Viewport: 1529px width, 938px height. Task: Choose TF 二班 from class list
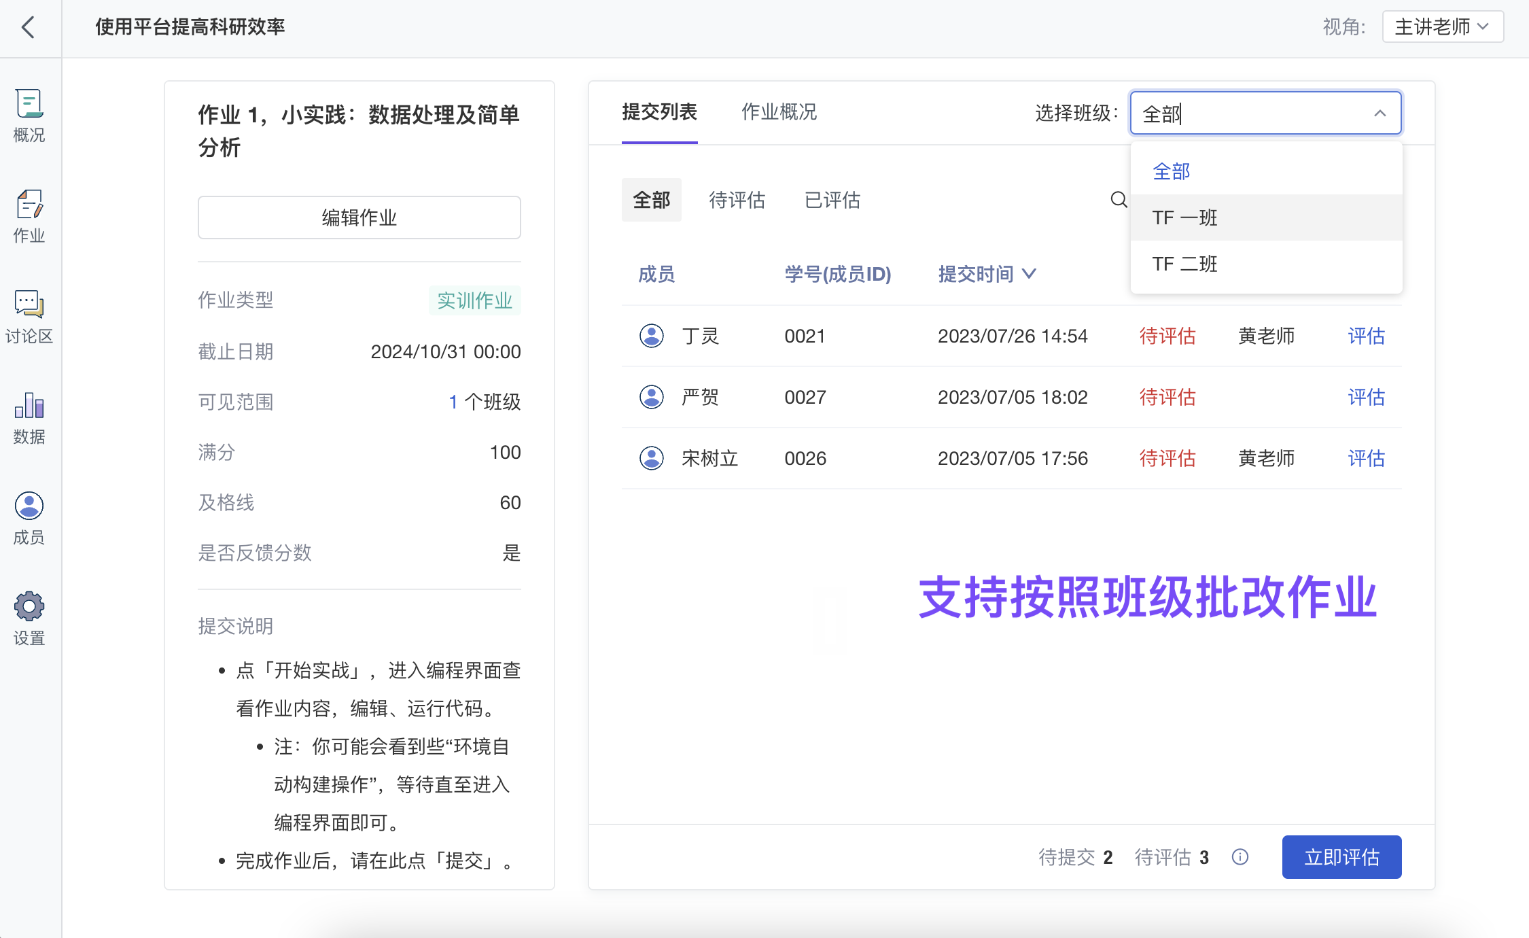click(1185, 264)
